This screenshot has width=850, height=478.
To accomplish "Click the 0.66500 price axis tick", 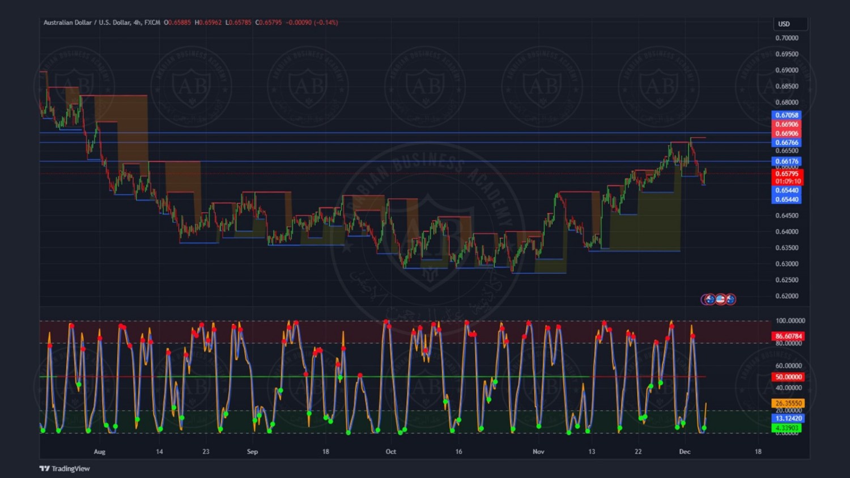I will click(x=787, y=151).
